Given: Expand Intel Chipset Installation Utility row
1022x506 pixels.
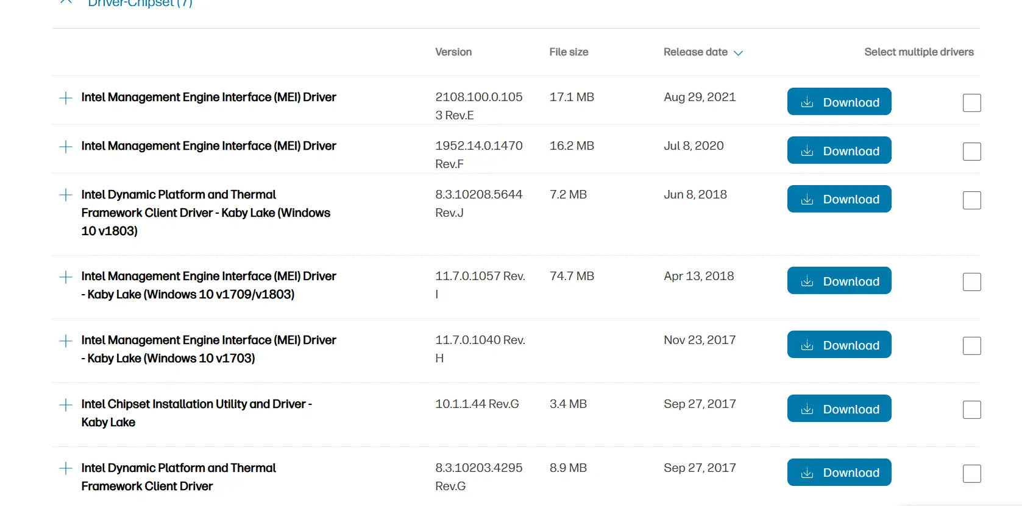Looking at the screenshot, I should (66, 405).
